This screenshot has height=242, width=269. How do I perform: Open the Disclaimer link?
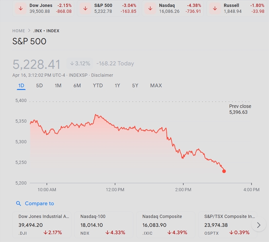[102, 75]
